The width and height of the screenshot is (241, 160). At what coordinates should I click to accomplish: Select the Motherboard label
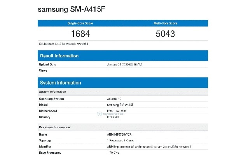tap(48, 111)
